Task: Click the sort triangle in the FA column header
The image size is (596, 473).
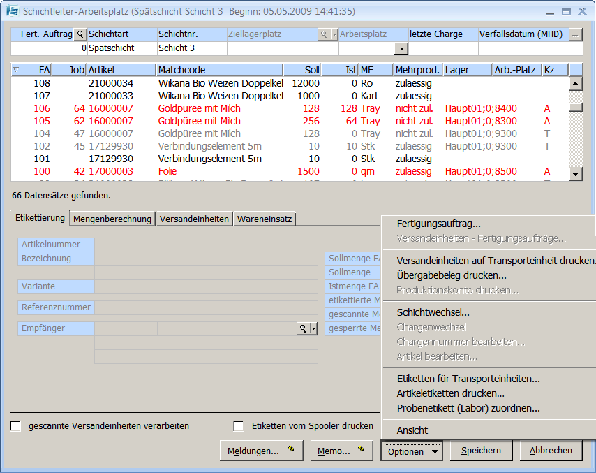Action: tap(17, 70)
